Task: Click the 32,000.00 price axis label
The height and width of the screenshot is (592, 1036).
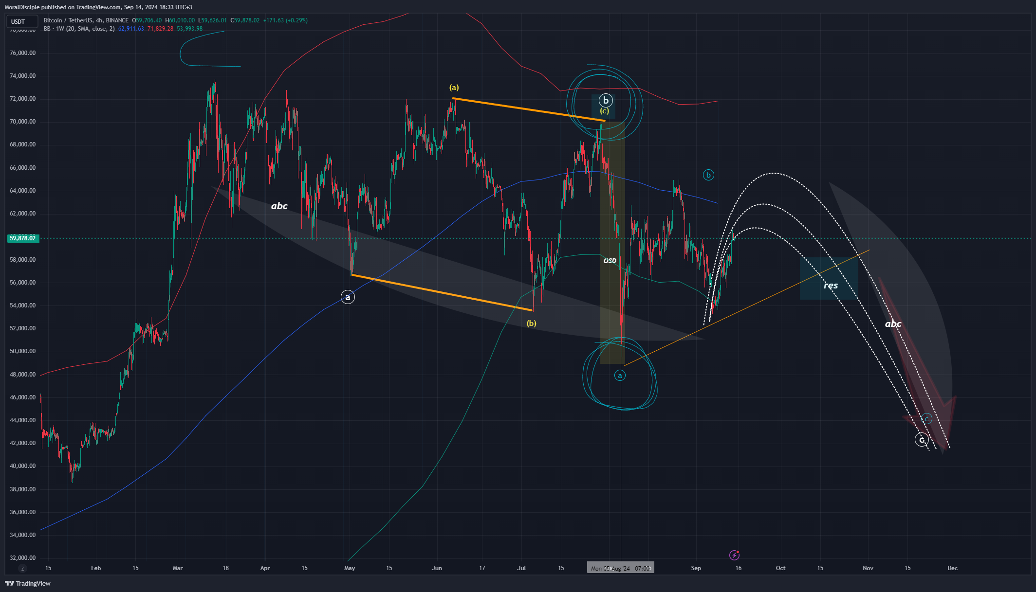Action: point(23,558)
